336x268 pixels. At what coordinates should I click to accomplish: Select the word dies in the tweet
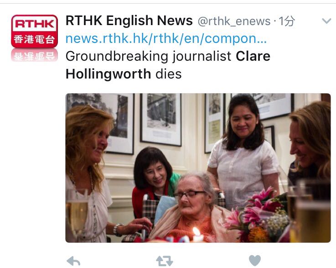pos(168,74)
